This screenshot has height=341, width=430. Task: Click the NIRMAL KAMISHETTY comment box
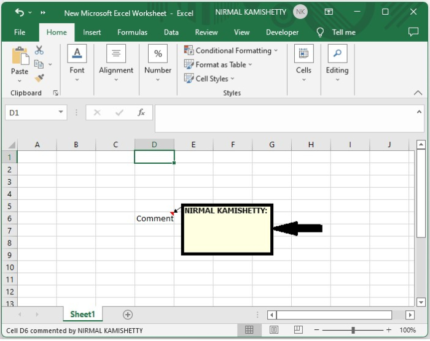227,229
